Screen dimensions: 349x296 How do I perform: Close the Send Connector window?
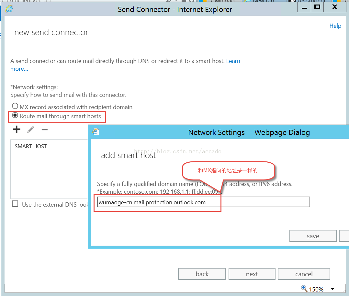(334, 7)
